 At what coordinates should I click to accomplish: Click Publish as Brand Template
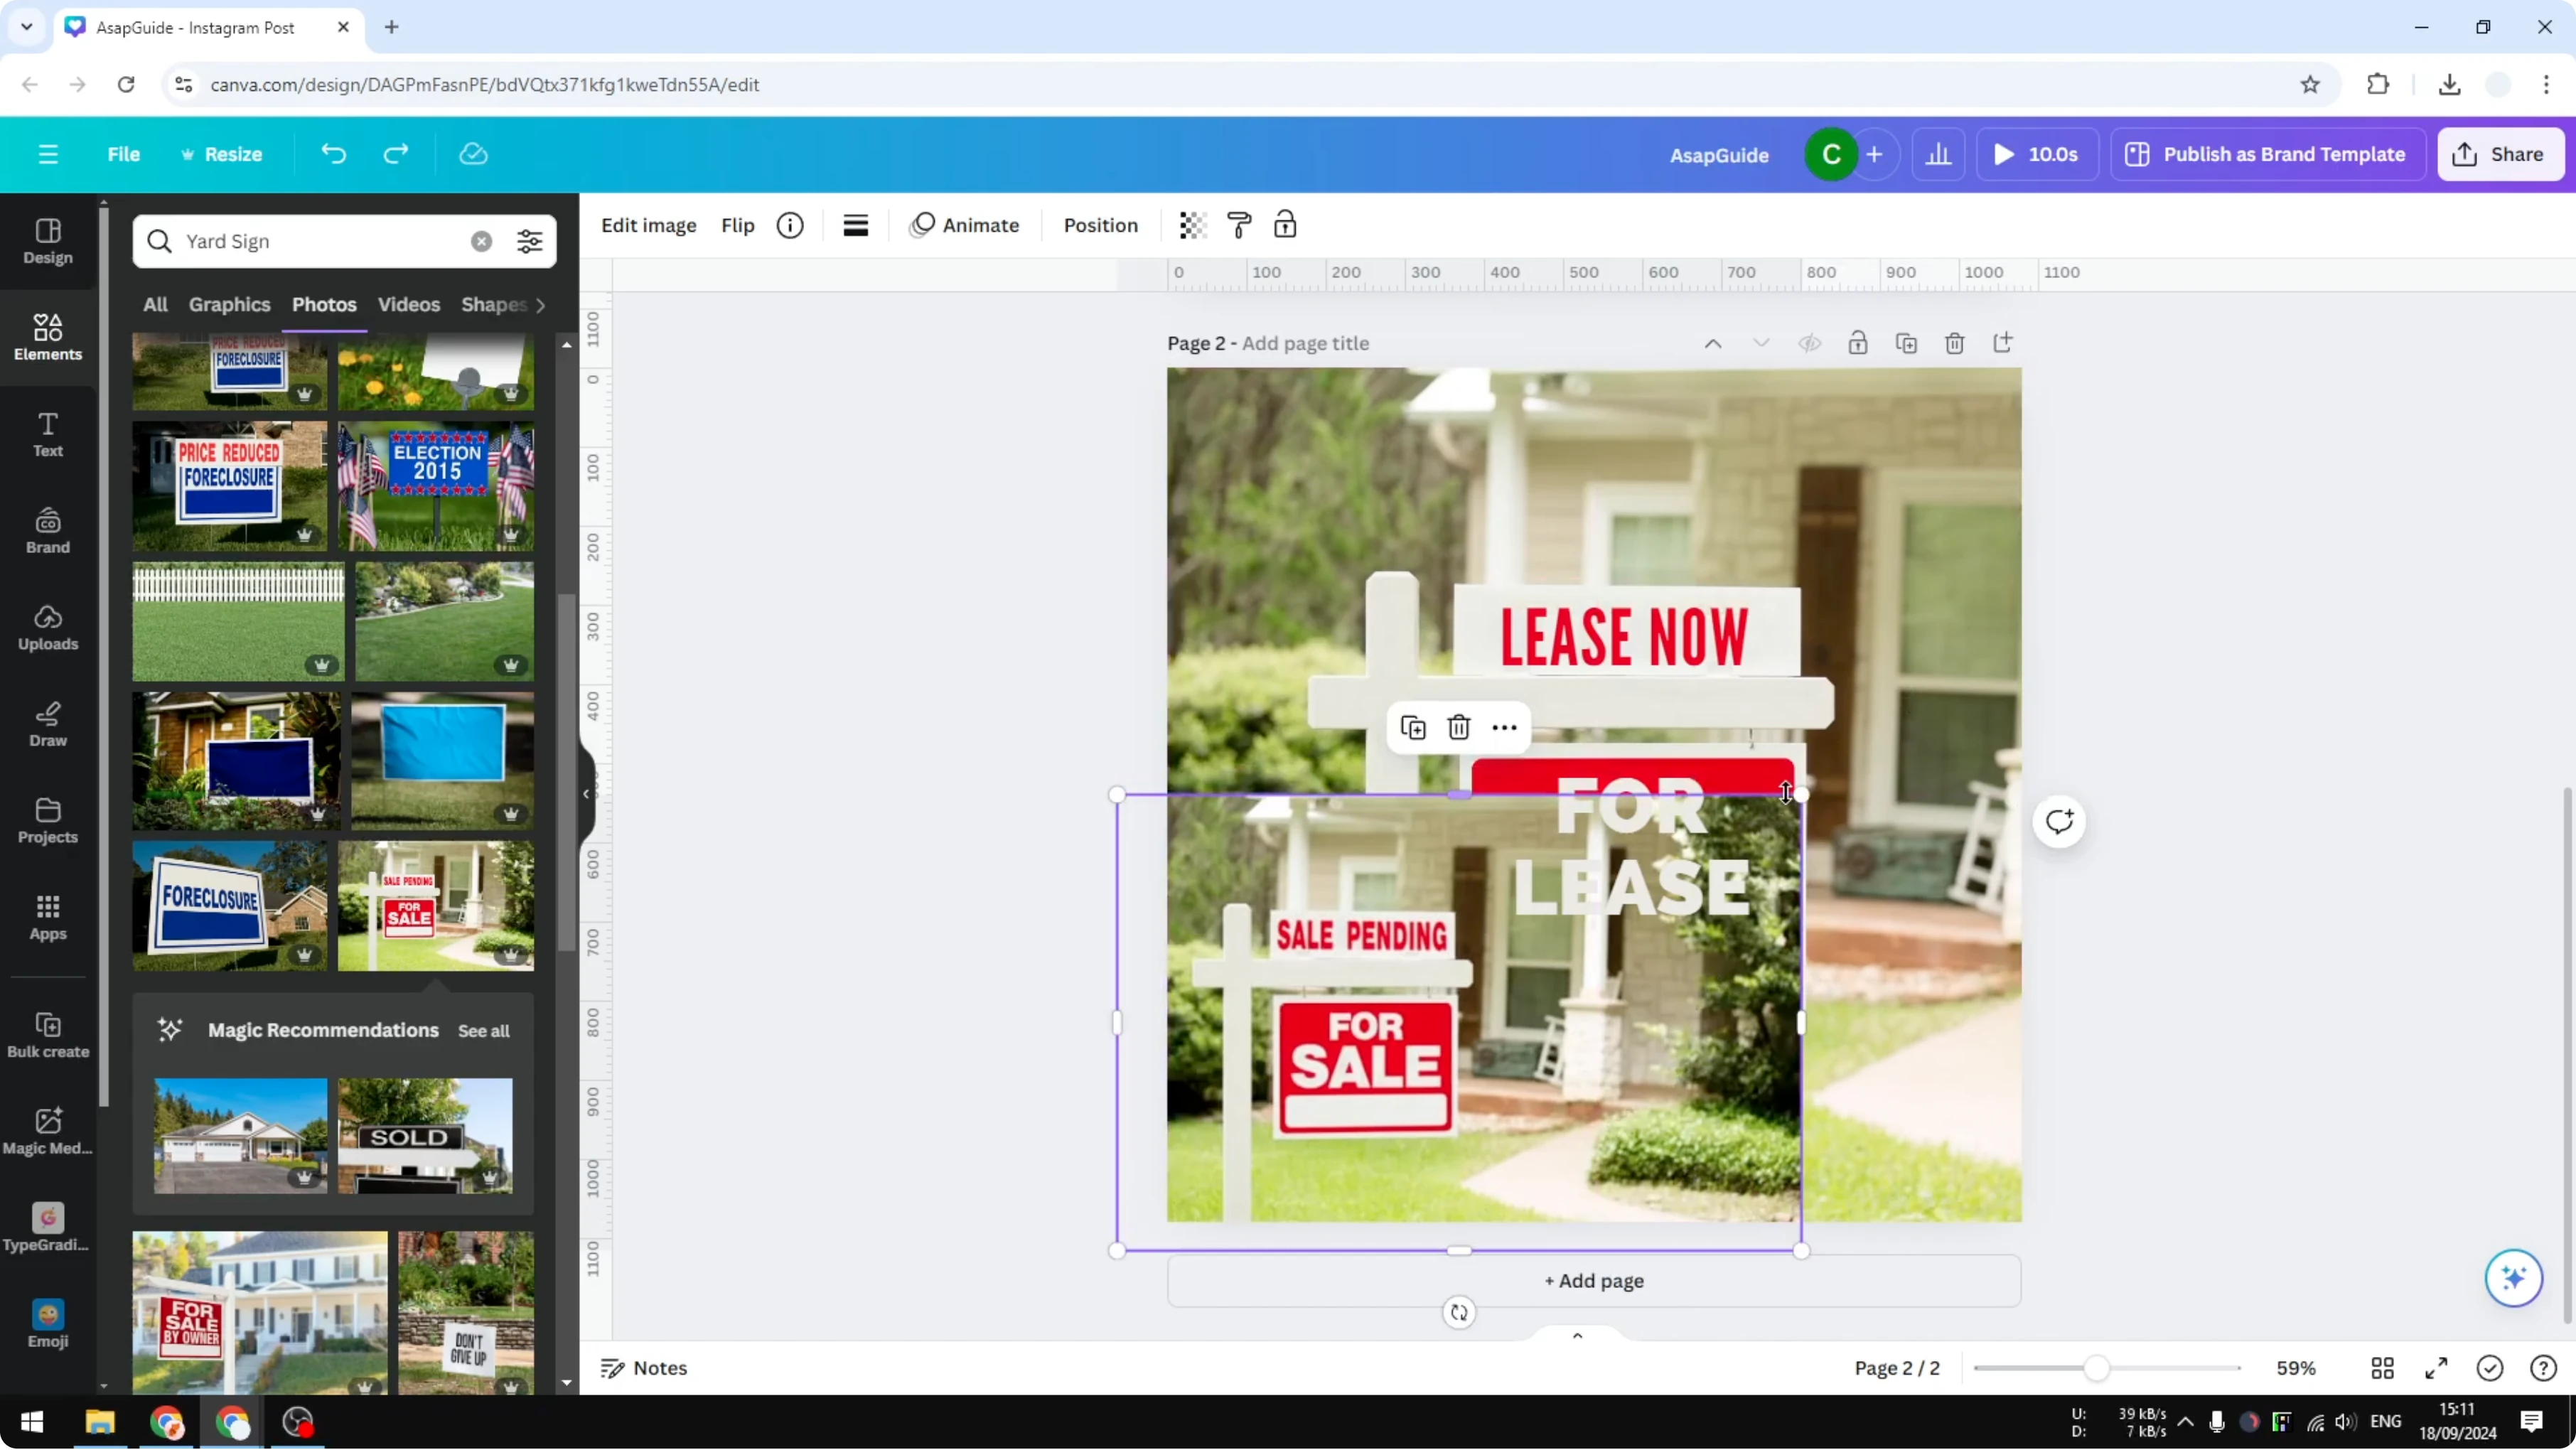coord(2267,154)
